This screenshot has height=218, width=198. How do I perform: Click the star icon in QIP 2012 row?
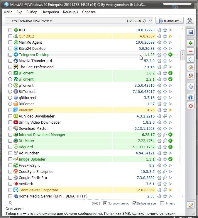pos(165,36)
